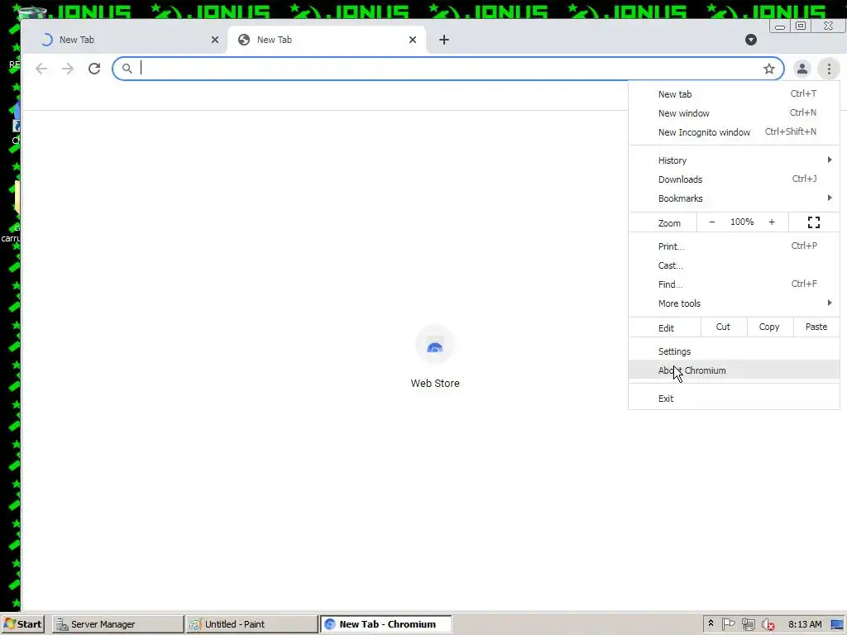847x635 pixels.
Task: Open the Windows Start button
Action: [x=22, y=624]
